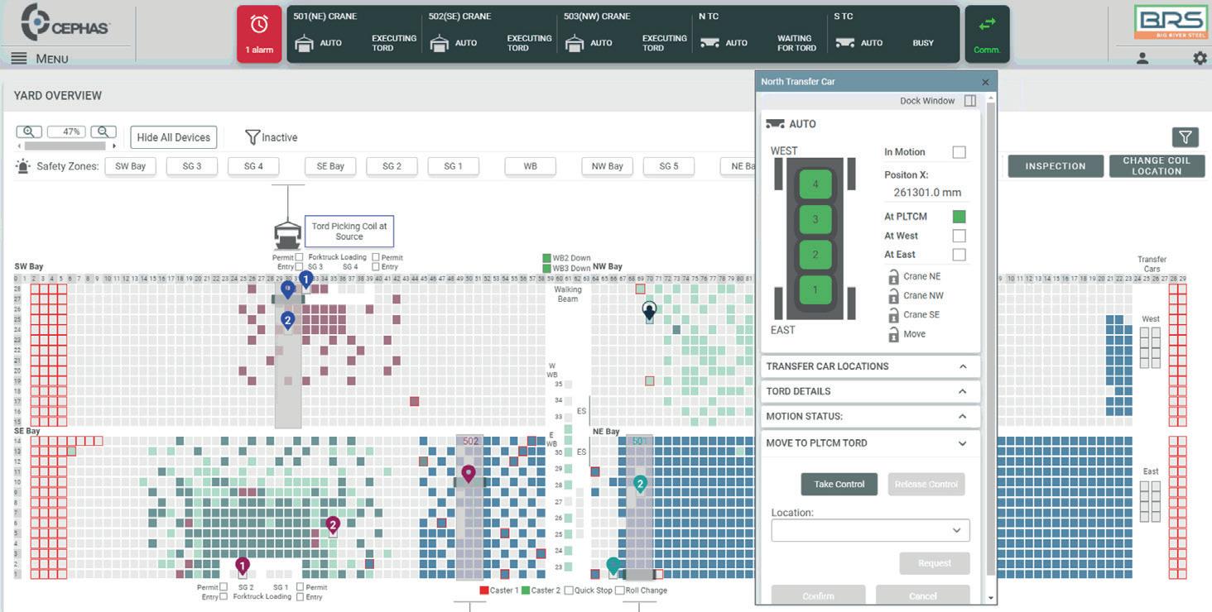Click the Take Control button
1212x612 pixels.
click(x=839, y=485)
